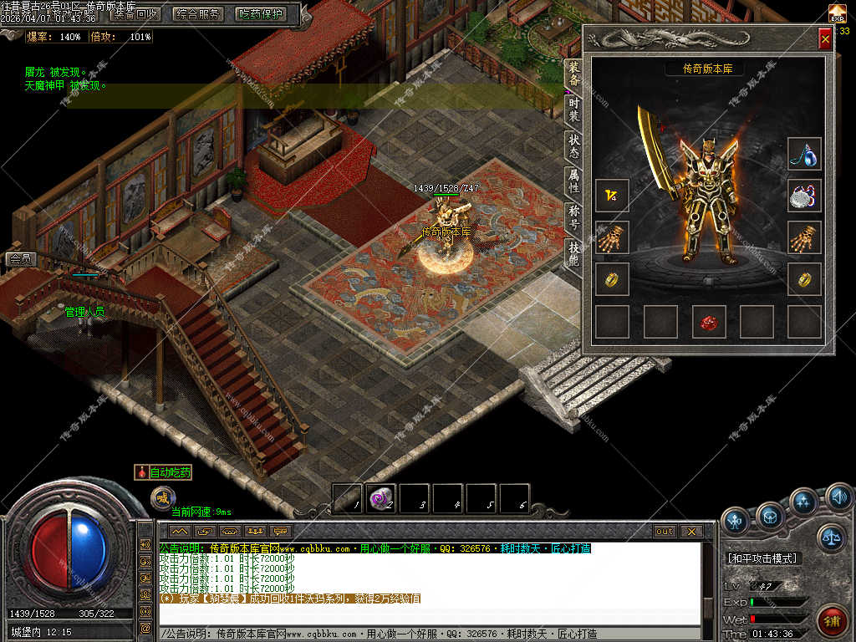The height and width of the screenshot is (642, 856).
Task: Toggle auto potion (自动吃药) option
Action: pyautogui.click(x=164, y=473)
